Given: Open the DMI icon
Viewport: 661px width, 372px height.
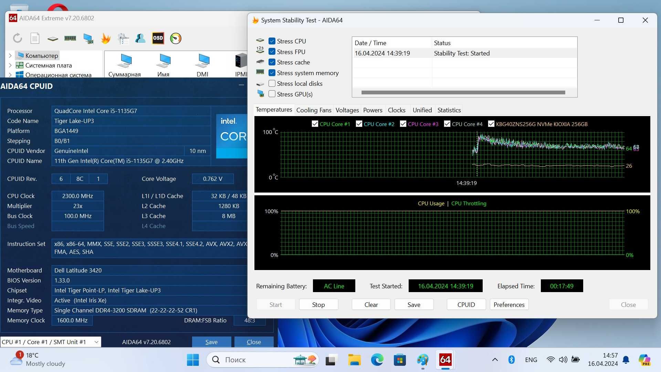Looking at the screenshot, I should coord(202,65).
